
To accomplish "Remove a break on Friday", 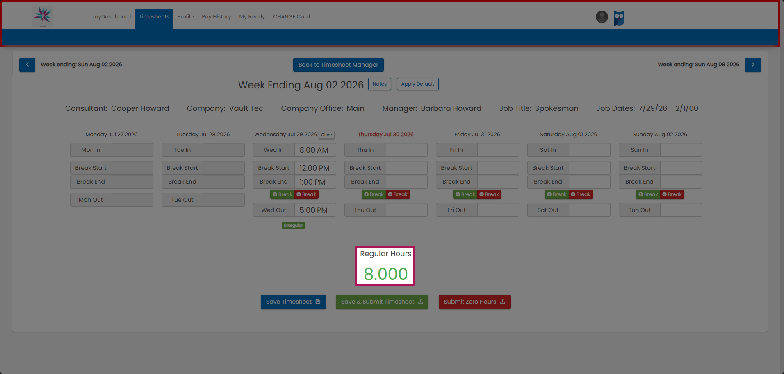I will click(489, 194).
